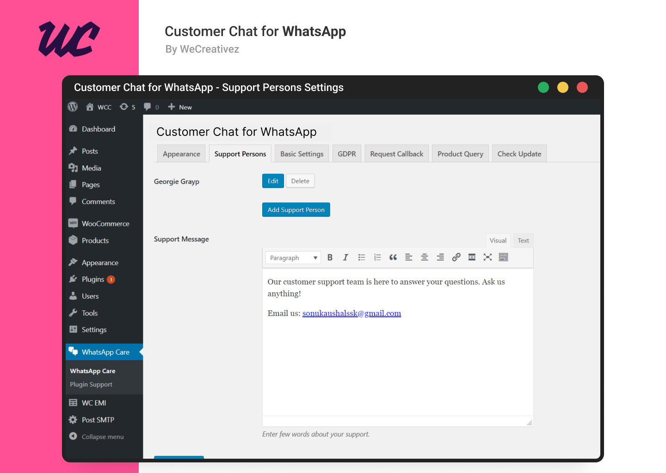The height and width of the screenshot is (473, 666).
Task: Open Posts in sidebar
Action: [x=104, y=151]
